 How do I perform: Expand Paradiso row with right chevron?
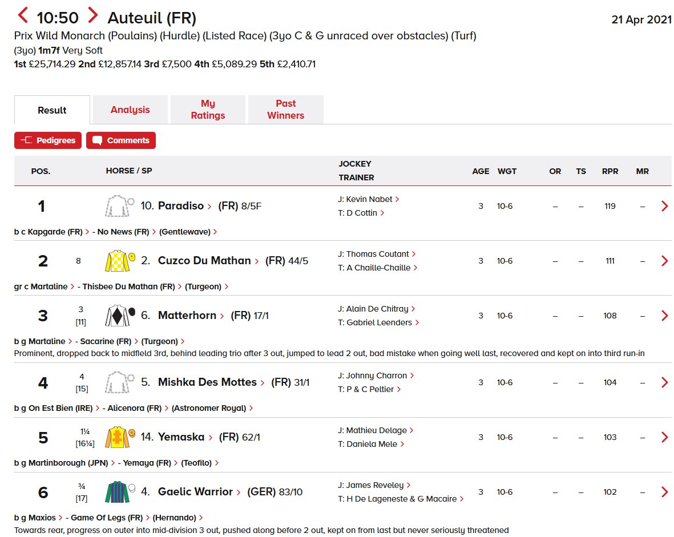pos(664,206)
